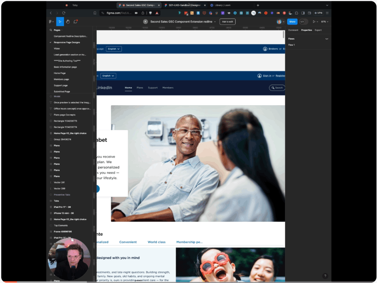Click the search icon beside Pages

[x=51, y=30]
